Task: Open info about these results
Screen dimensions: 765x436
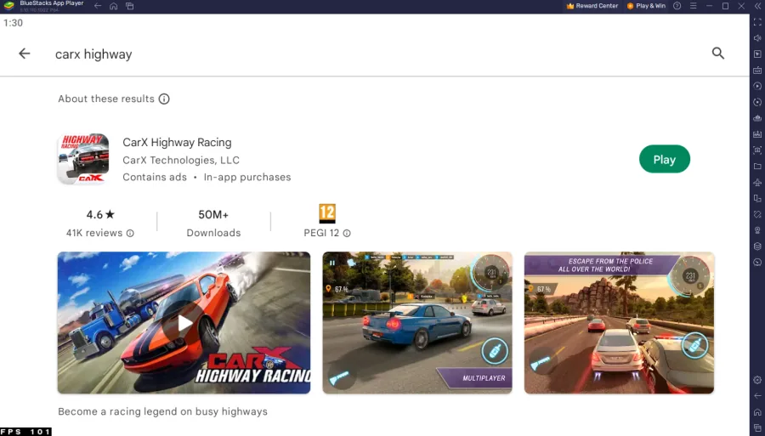Action: (x=164, y=99)
